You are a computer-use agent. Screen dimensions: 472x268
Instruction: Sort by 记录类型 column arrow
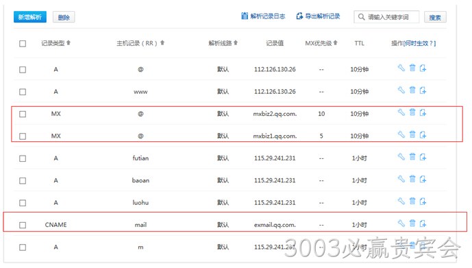pyautogui.click(x=69, y=42)
